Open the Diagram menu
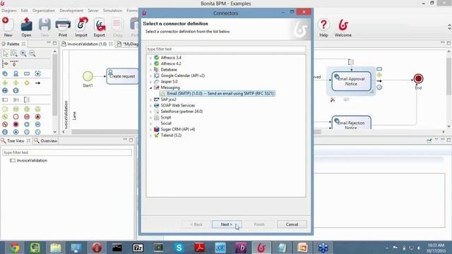Viewport: 452px width, 254px height. [x=9, y=11]
